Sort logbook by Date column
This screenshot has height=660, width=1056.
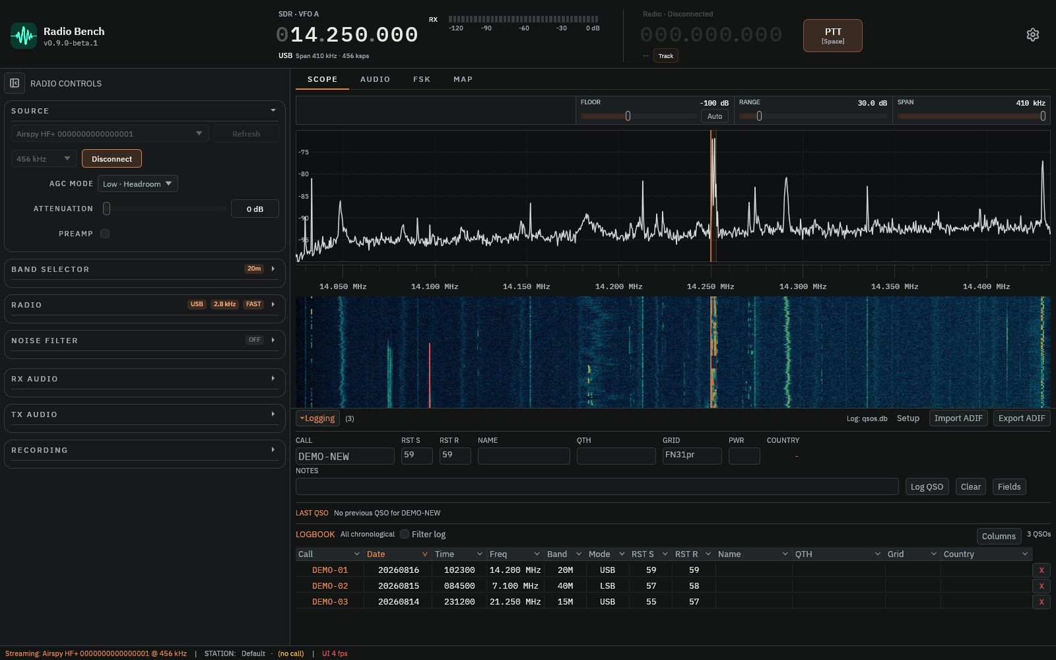tap(398, 554)
